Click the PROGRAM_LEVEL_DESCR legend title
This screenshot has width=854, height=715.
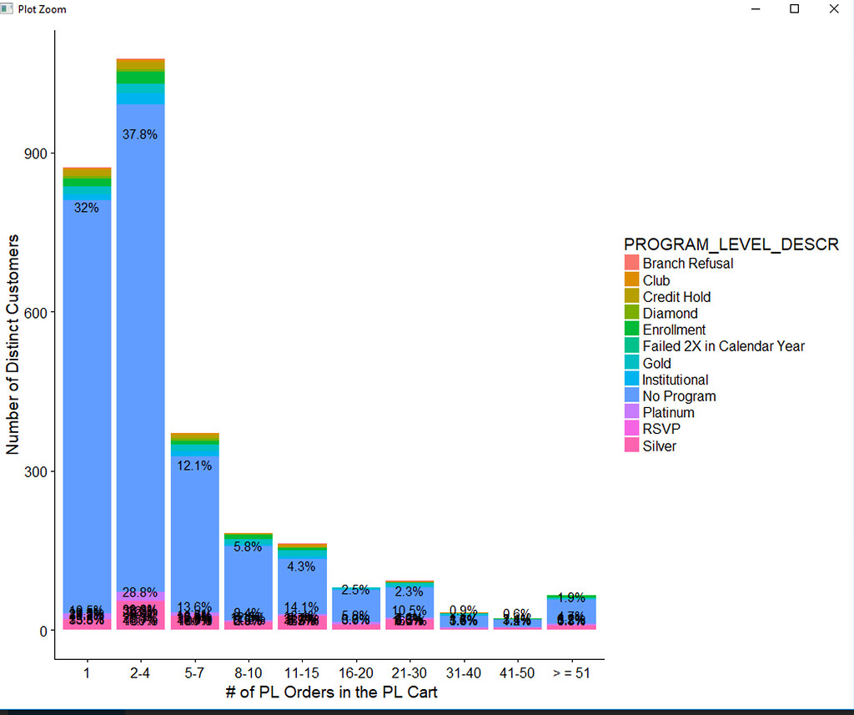coord(731,244)
